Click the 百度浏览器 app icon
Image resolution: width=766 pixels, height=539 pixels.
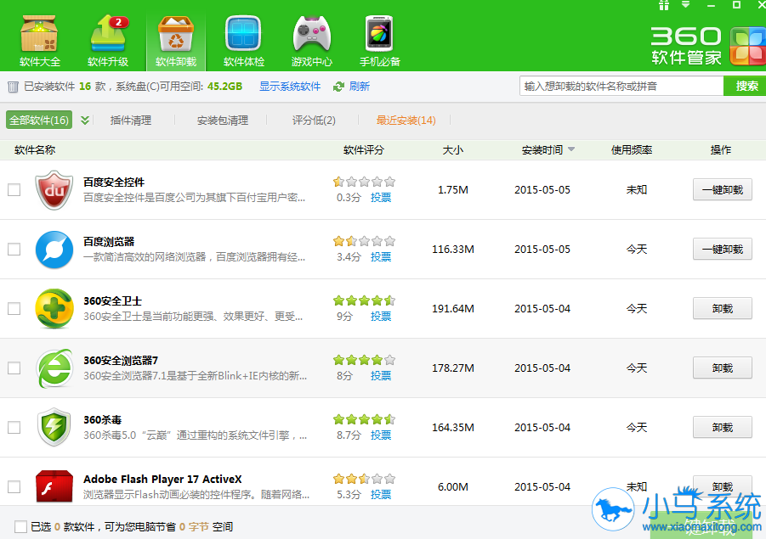pos(54,250)
